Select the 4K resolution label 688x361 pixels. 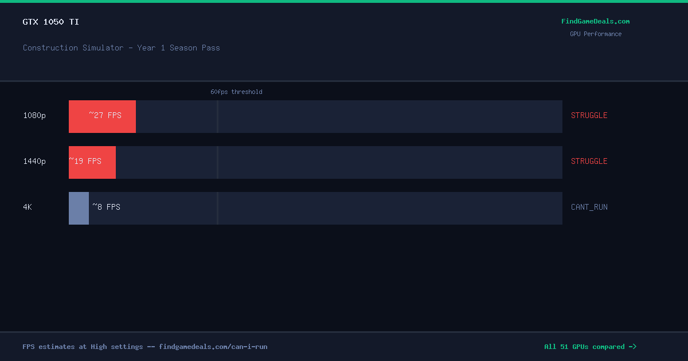28,207
